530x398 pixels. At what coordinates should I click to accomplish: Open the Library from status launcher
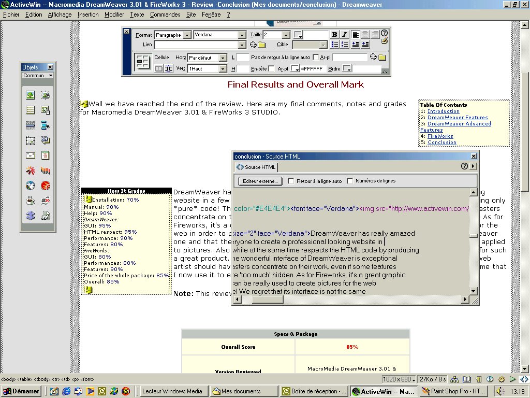click(x=467, y=379)
